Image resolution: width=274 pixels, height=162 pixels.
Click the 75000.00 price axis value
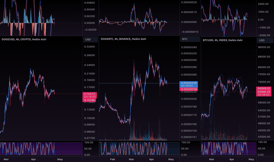pos(264,74)
